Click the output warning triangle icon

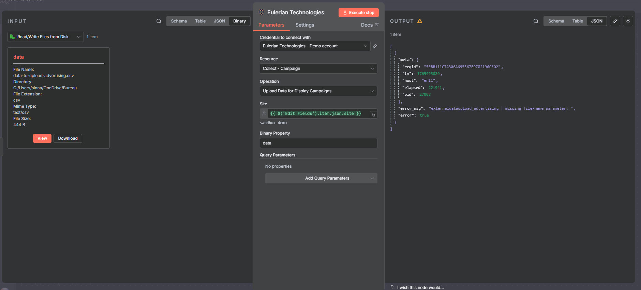coord(420,21)
